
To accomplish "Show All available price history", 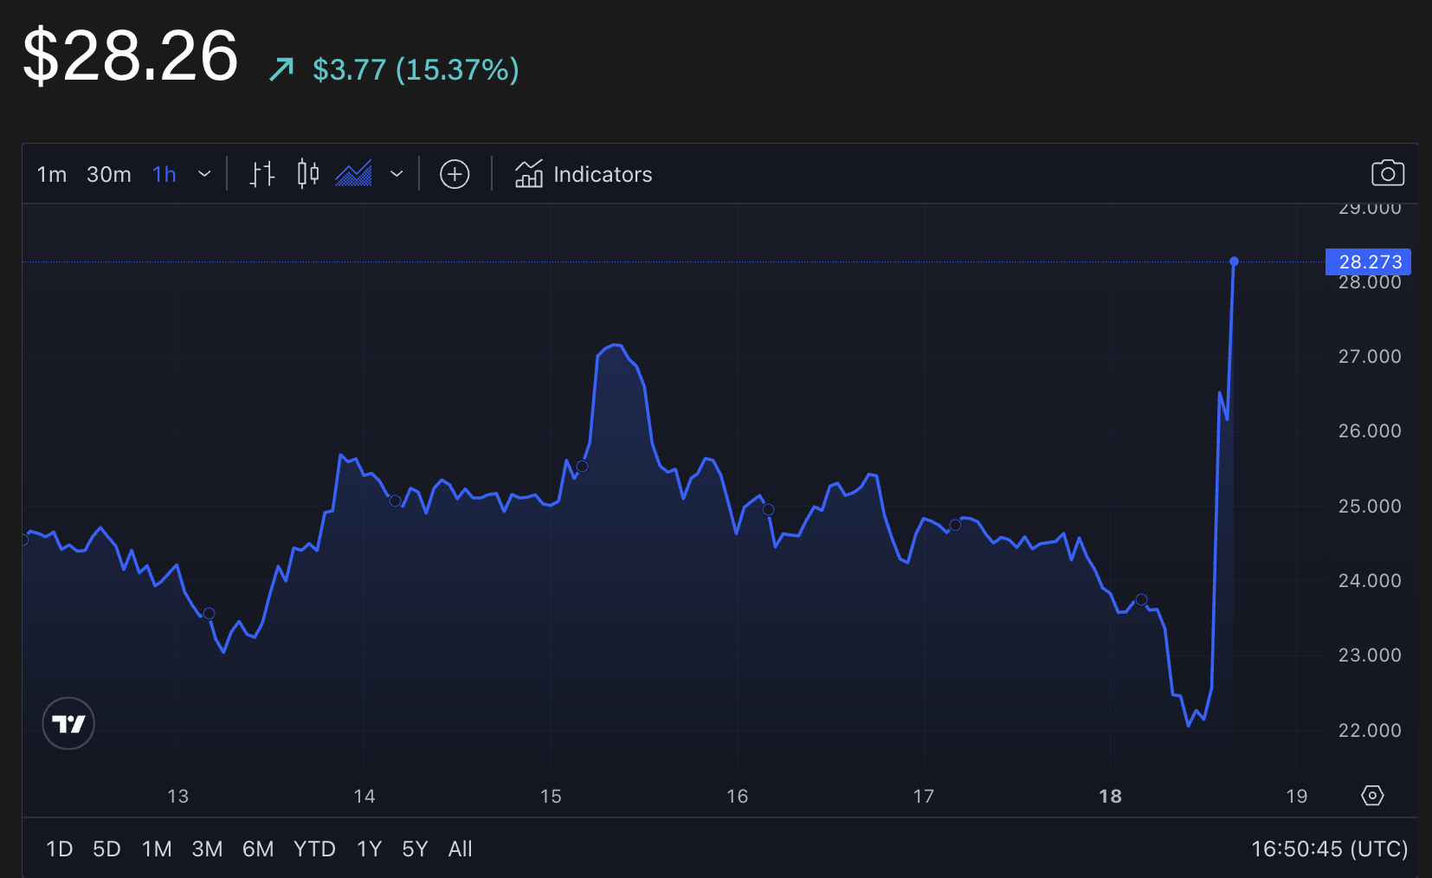I will pyautogui.click(x=460, y=849).
